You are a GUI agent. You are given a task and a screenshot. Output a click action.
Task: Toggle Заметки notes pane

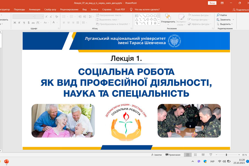[156, 155]
